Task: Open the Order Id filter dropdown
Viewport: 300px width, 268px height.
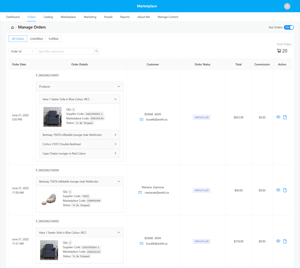Action: click(x=22, y=51)
